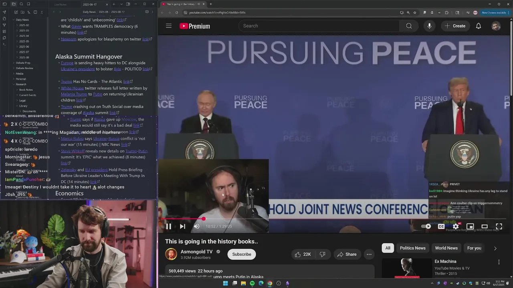Click the YouTube search magnifier button
The image size is (513, 288).
(409, 26)
